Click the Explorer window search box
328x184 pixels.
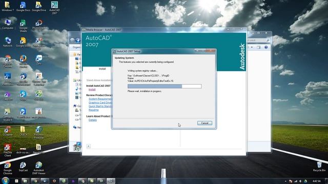[x=258, y=40]
